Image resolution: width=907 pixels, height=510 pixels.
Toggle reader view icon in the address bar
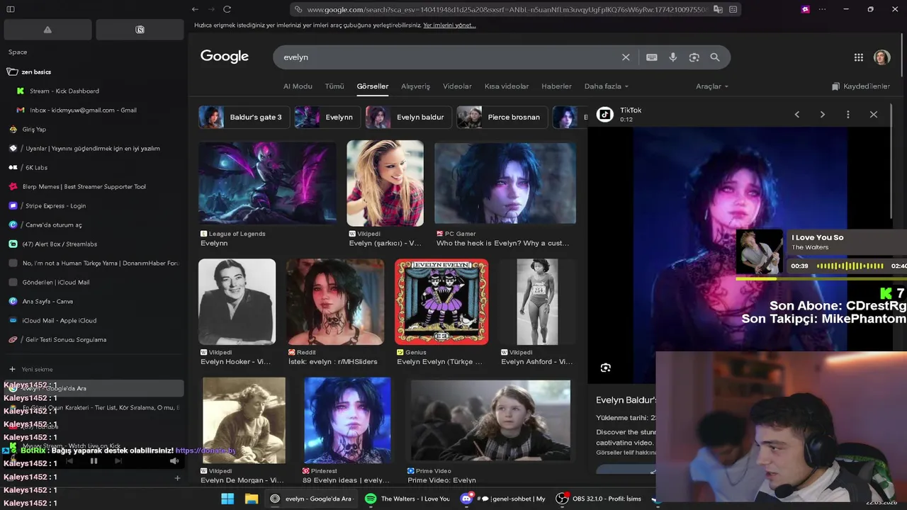point(733,9)
